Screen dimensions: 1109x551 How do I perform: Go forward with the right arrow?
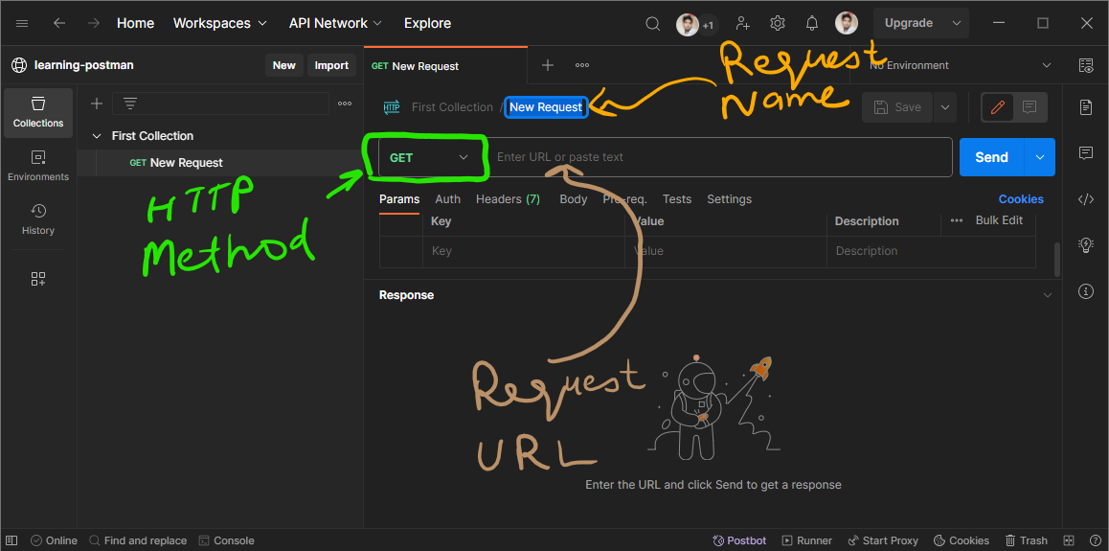[x=93, y=23]
